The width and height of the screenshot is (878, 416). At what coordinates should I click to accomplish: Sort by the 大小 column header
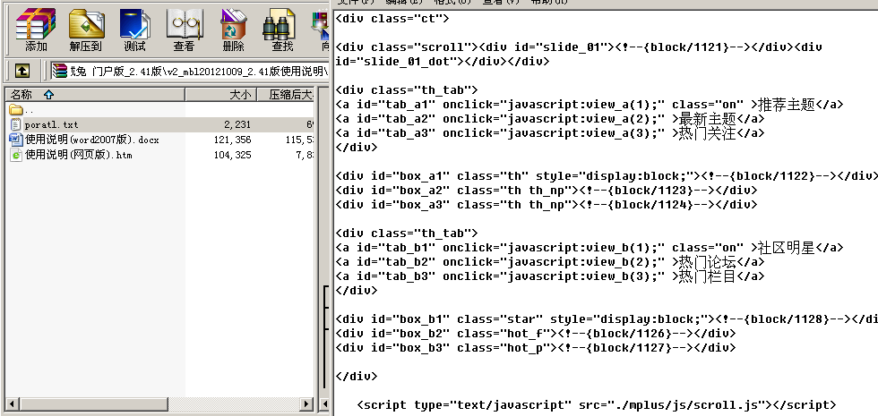[220, 95]
